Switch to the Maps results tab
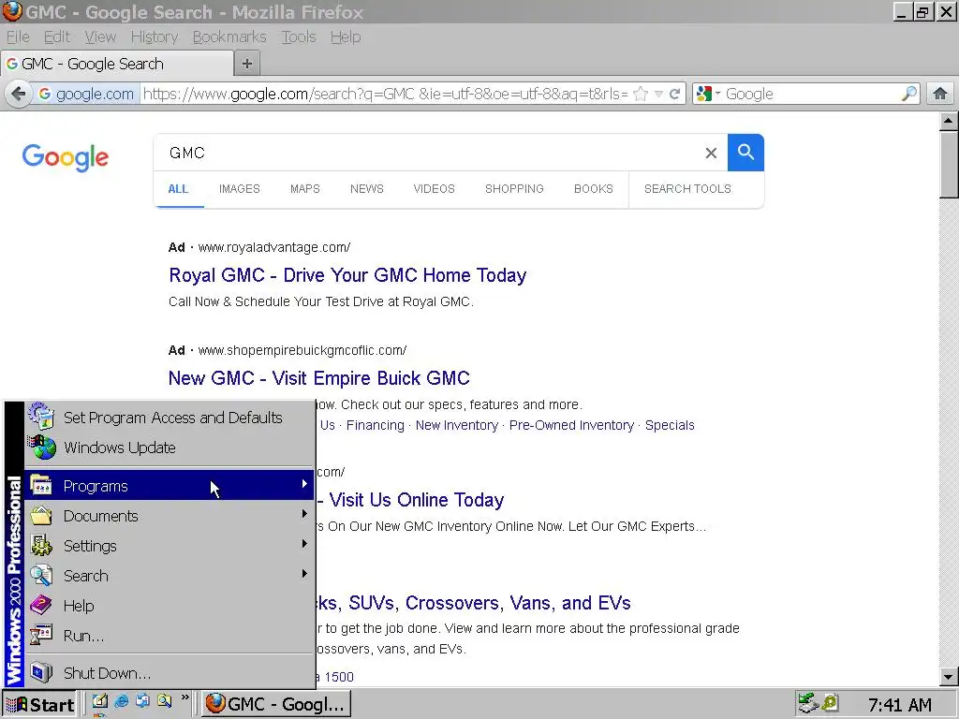 pyautogui.click(x=305, y=189)
